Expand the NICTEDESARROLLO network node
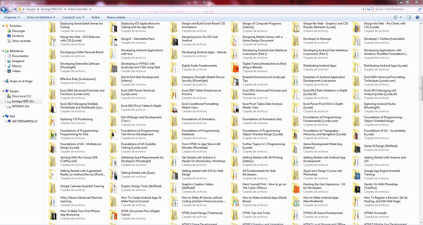423x225 pixels. tap(6, 121)
